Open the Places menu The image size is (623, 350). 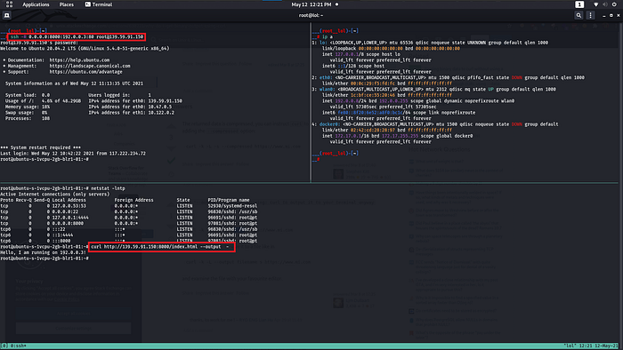tap(67, 4)
